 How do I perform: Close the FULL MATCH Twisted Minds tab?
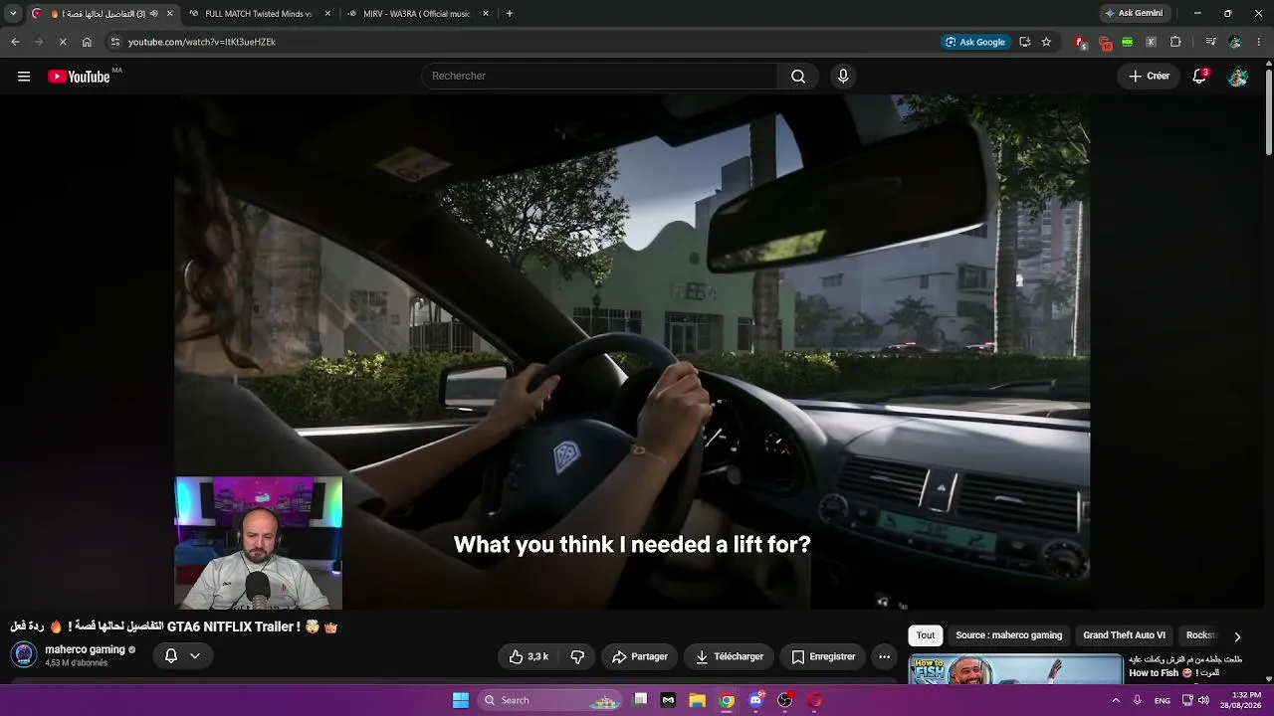point(327,14)
